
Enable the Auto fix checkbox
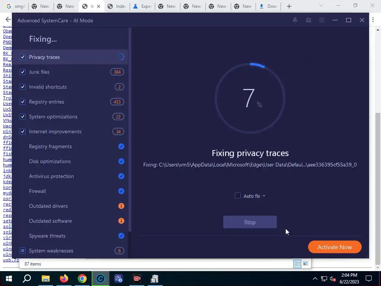tap(238, 196)
